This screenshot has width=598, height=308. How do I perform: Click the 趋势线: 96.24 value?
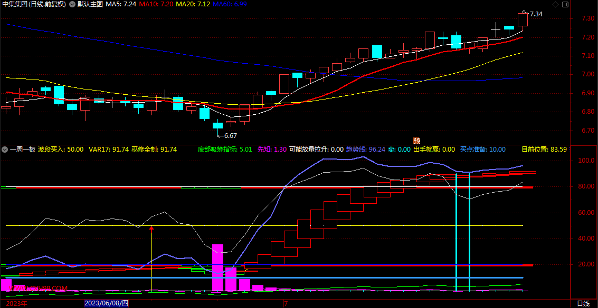366,150
